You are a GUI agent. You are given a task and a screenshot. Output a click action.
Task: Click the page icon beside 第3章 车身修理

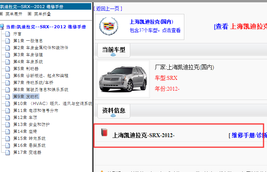coord(8,55)
